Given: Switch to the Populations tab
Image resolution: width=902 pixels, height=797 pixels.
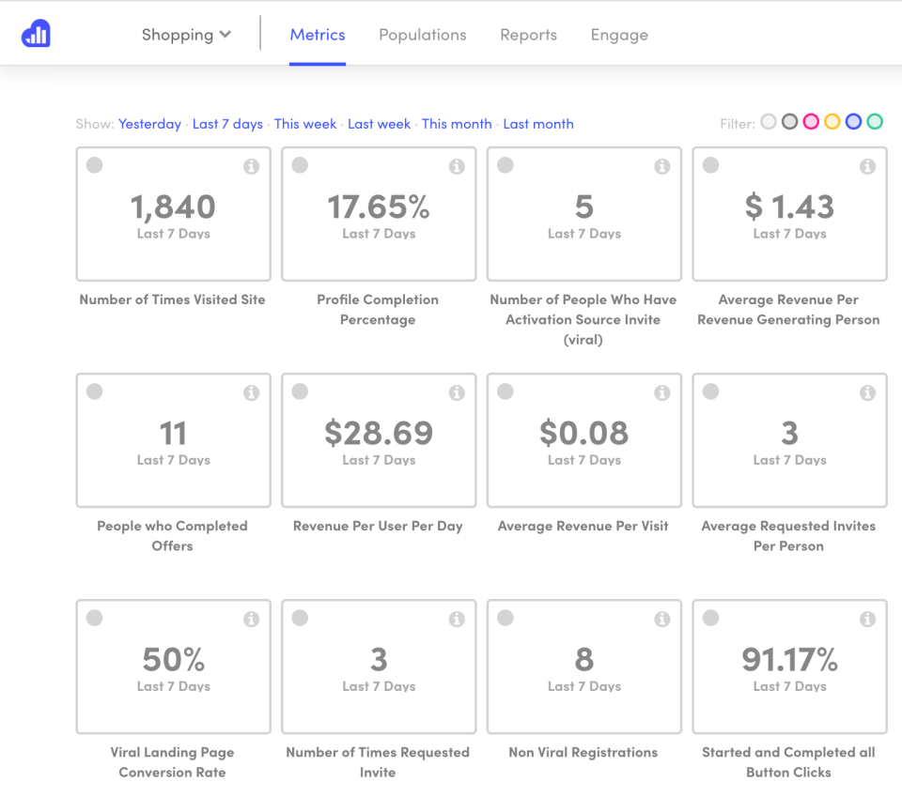Looking at the screenshot, I should pos(422,35).
